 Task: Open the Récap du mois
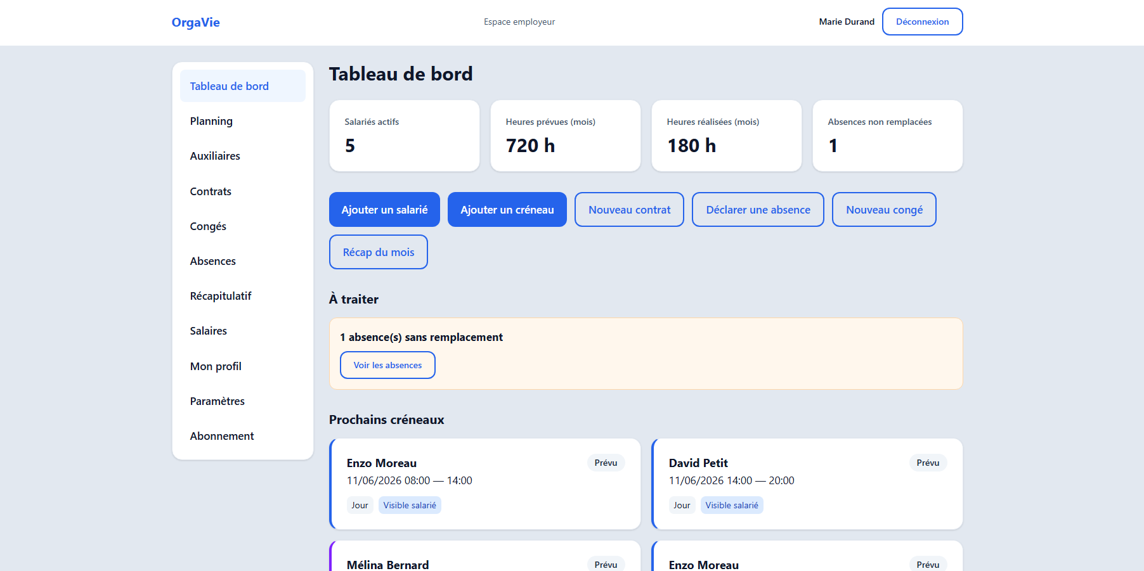pos(379,252)
